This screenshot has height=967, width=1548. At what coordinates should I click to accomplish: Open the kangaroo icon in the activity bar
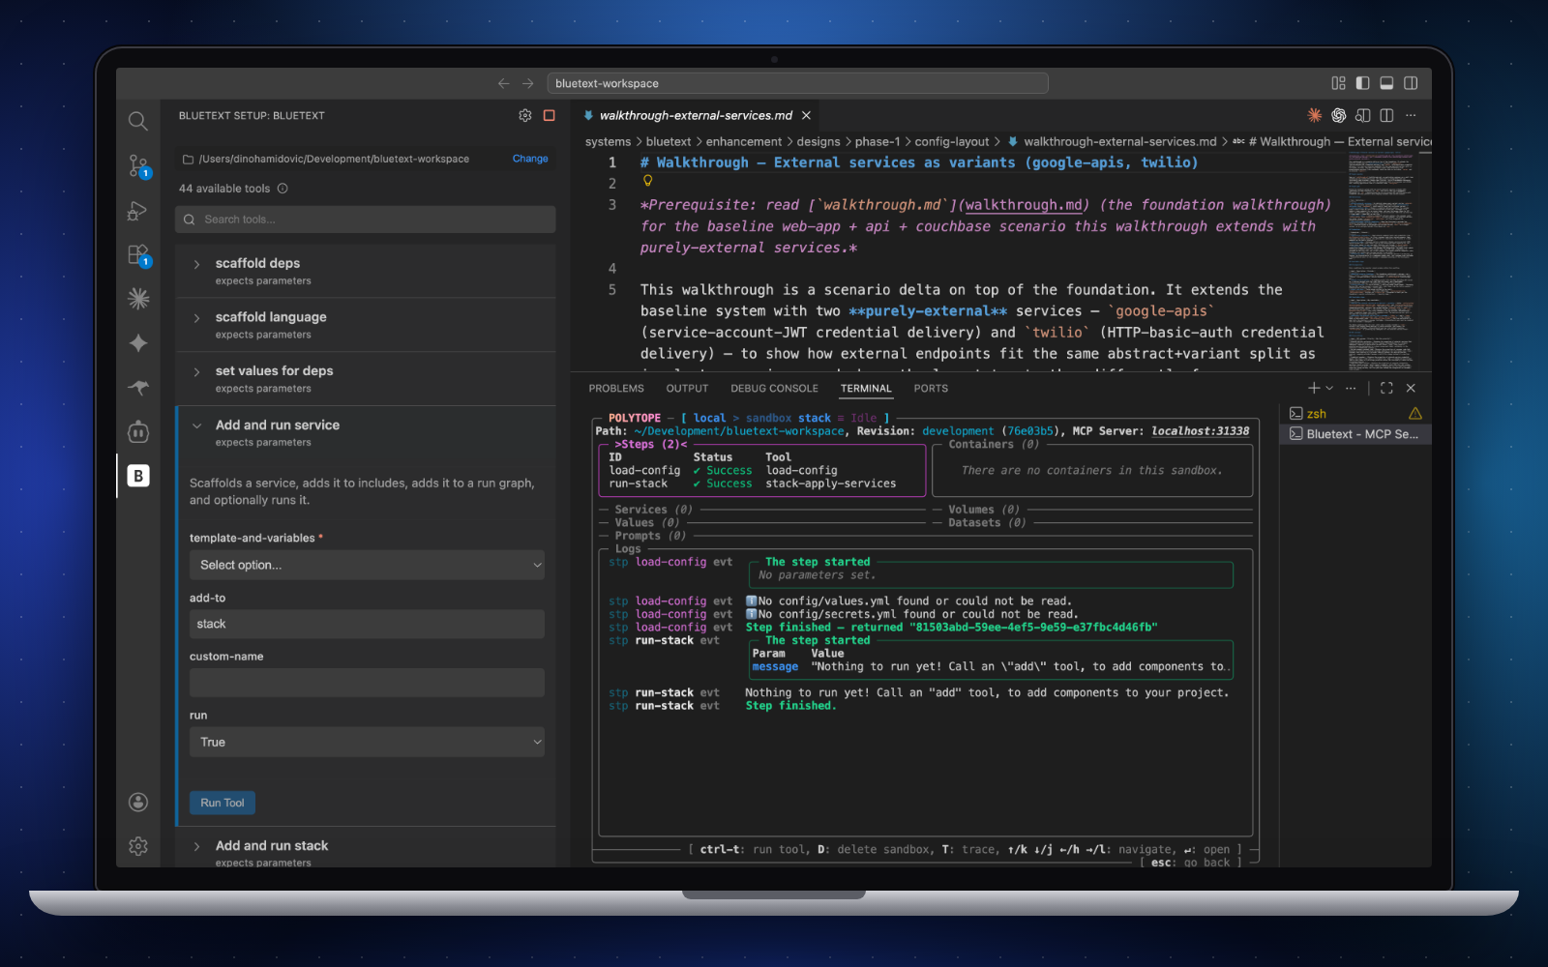(x=138, y=387)
